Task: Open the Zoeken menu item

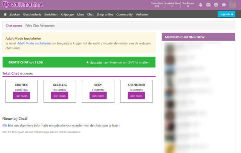Action: point(15,14)
